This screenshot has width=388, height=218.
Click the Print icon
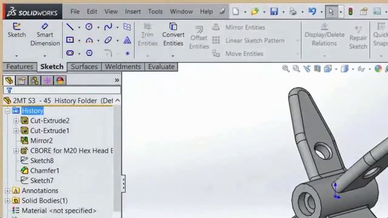(293, 12)
